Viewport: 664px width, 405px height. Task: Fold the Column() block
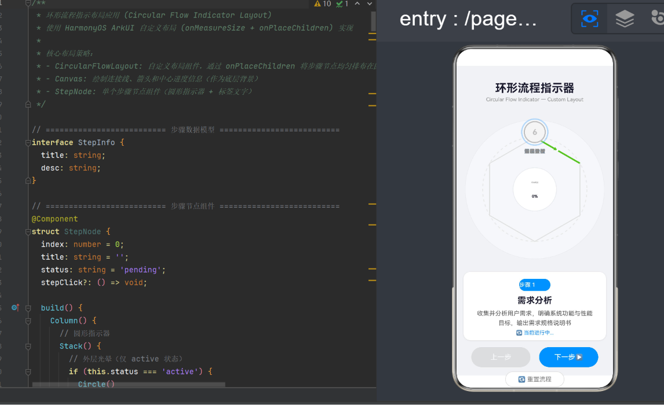(28, 321)
